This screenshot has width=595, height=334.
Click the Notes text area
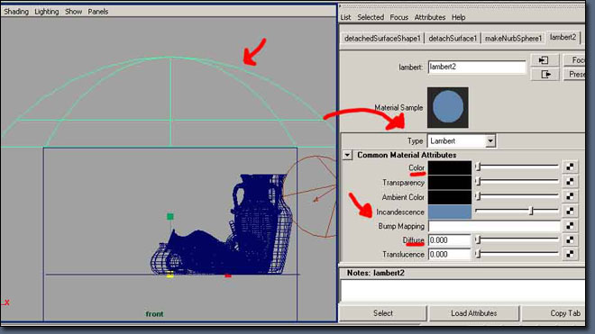463,291
